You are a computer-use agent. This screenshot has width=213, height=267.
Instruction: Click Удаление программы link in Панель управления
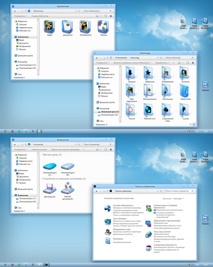(x=122, y=242)
